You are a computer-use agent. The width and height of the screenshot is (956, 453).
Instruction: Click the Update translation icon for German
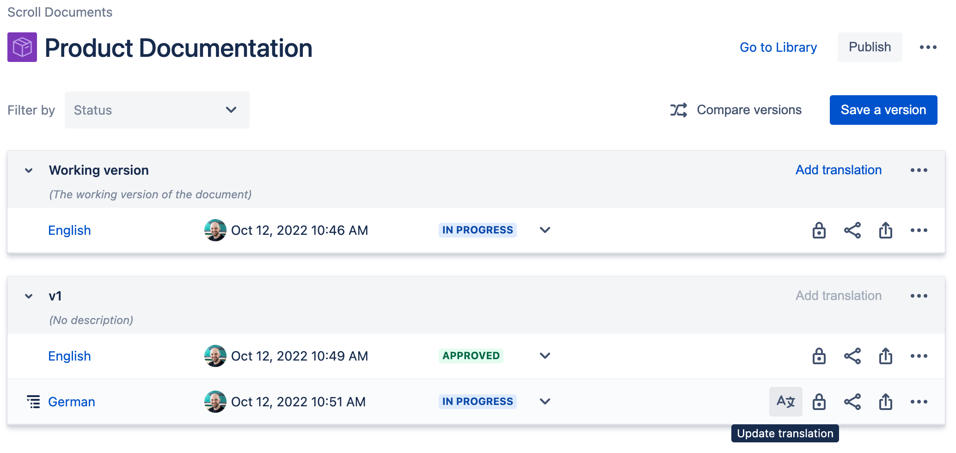click(785, 401)
